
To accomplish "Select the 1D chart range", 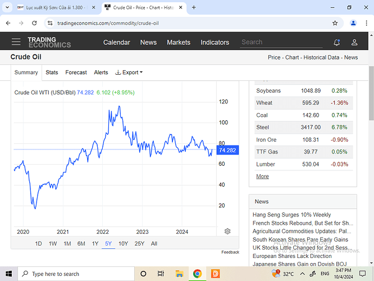I will [x=38, y=243].
